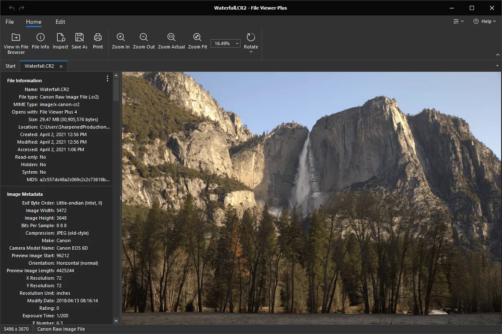
Task: Collapse the ribbon toolbar
Action: (498, 55)
